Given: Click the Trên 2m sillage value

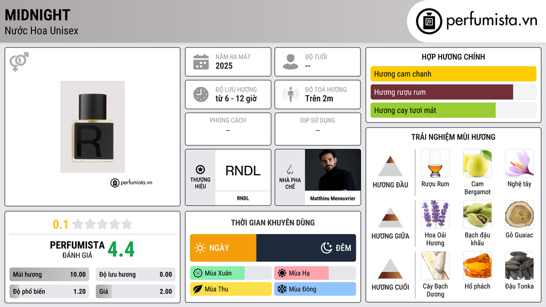Looking at the screenshot, I should point(319,99).
